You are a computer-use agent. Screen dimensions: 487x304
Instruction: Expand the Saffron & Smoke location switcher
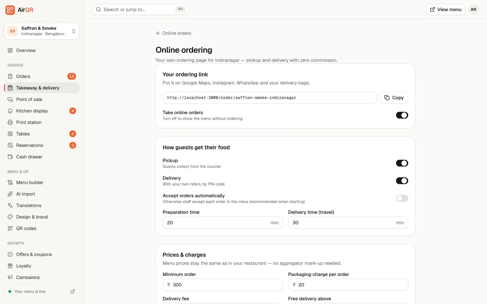pos(42,31)
